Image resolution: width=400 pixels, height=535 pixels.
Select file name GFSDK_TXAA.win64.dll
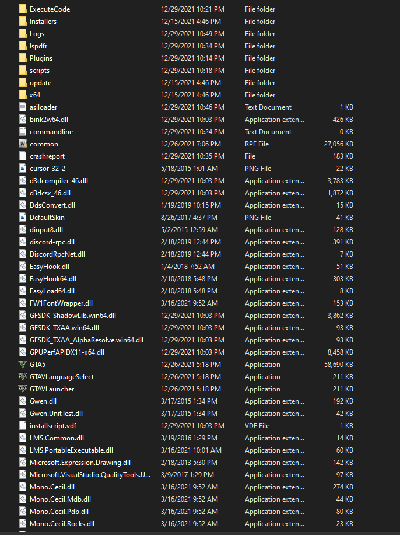tap(65, 328)
